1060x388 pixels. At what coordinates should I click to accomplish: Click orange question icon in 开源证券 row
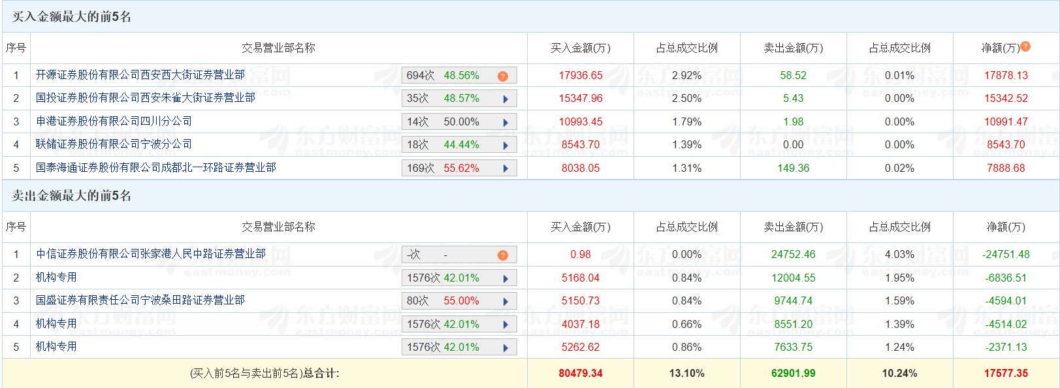point(502,76)
